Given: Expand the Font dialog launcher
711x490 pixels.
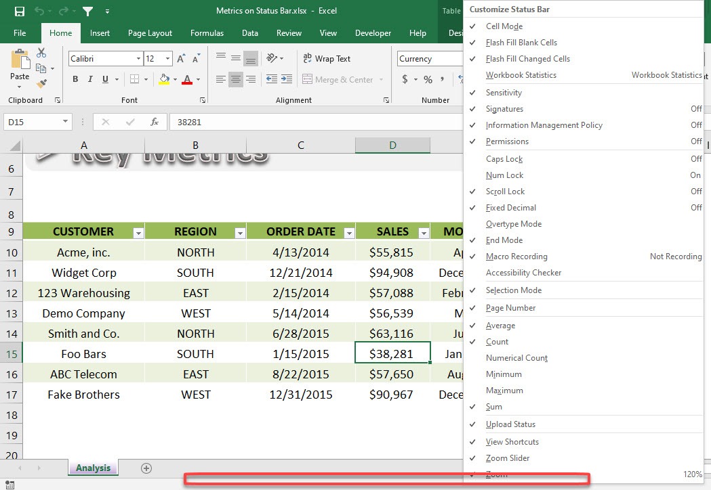Looking at the screenshot, I should point(203,100).
